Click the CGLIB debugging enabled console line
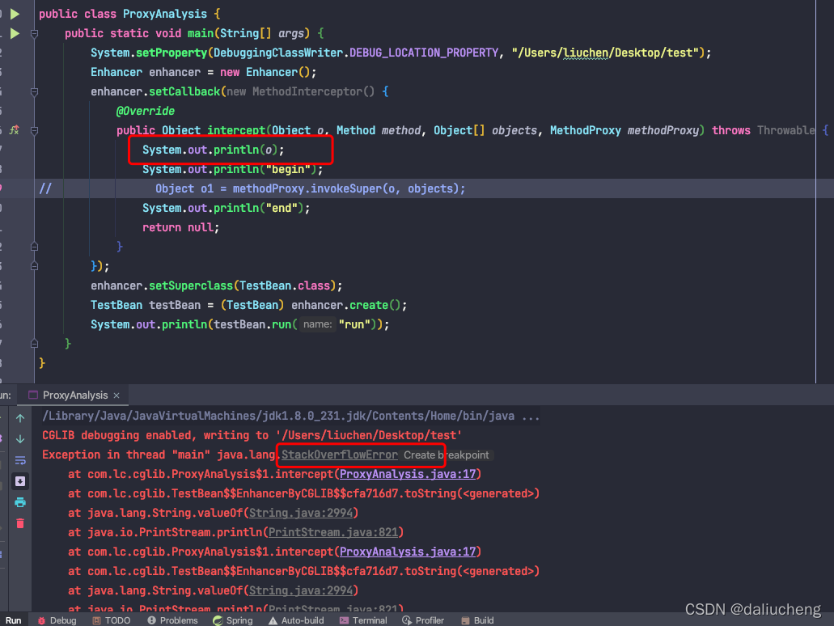Image resolution: width=834 pixels, height=626 pixels. 252,435
